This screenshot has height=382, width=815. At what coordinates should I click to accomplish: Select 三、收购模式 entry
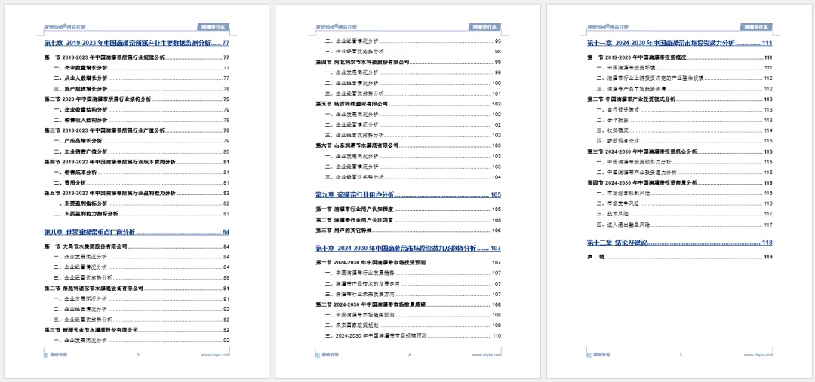coord(684,130)
